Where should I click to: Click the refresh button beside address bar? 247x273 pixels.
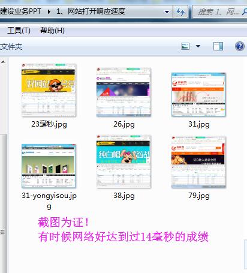pos(180,12)
